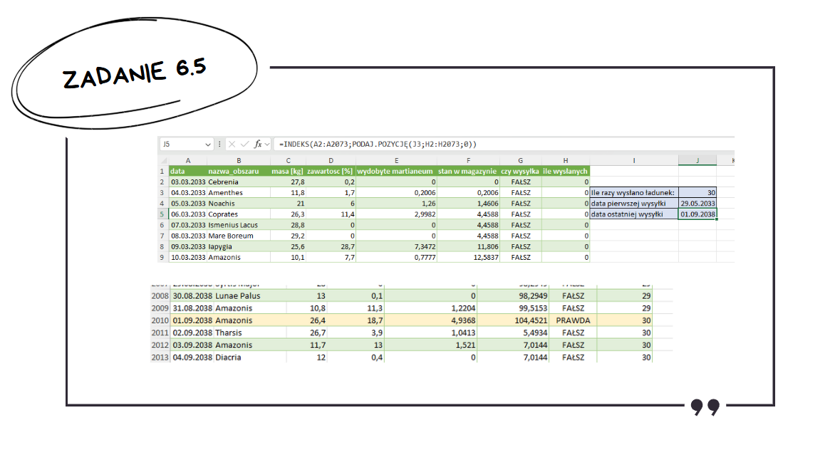The height and width of the screenshot is (472, 840).
Task: Select column J header
Action: click(698, 161)
